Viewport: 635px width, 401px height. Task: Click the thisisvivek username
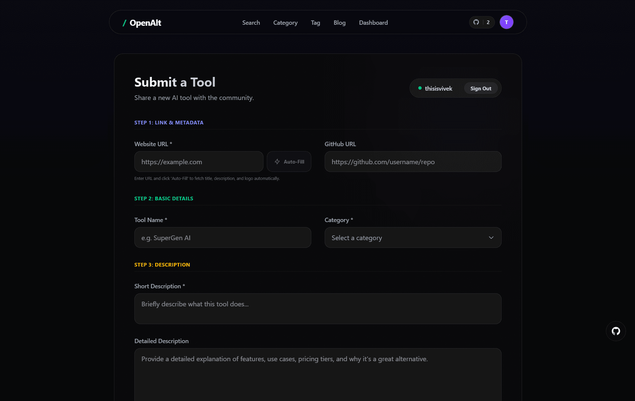click(438, 88)
